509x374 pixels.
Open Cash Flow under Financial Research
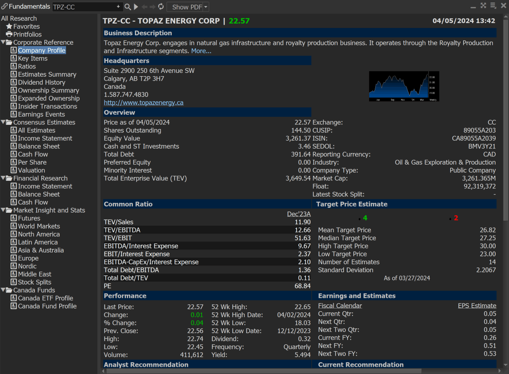tap(33, 202)
